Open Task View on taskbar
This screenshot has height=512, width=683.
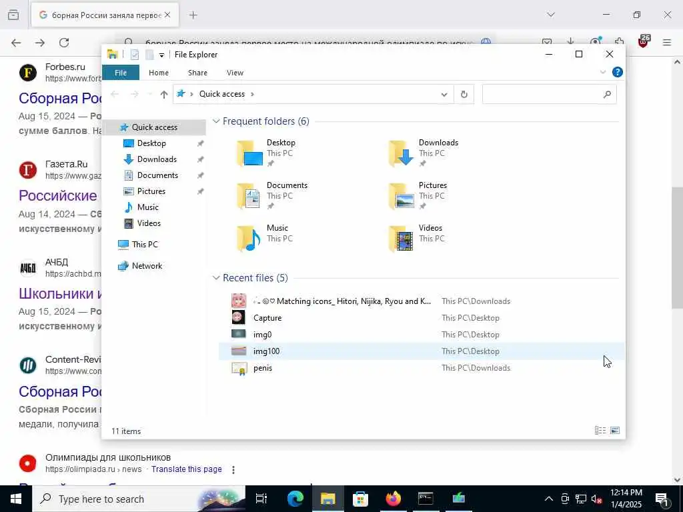pyautogui.click(x=261, y=499)
